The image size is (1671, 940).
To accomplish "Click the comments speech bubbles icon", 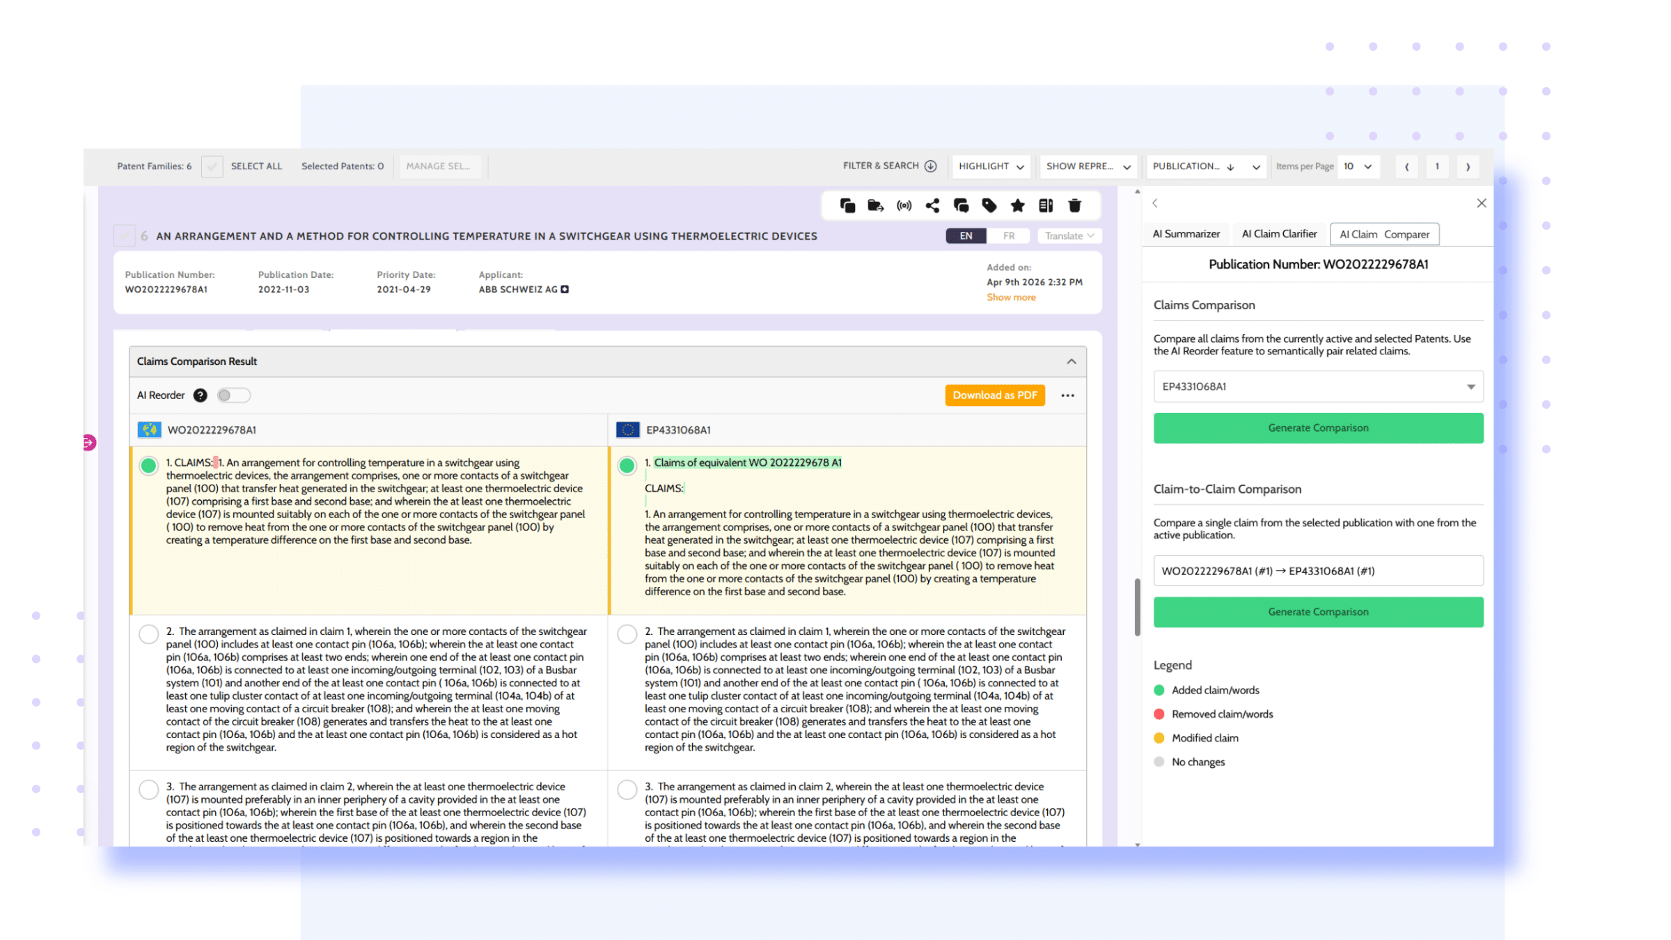I will tap(961, 205).
